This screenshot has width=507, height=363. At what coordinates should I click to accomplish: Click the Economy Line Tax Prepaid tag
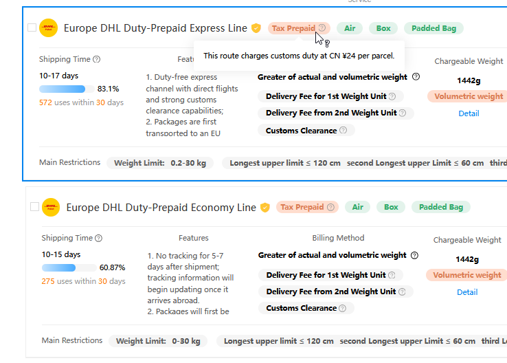coord(307,207)
